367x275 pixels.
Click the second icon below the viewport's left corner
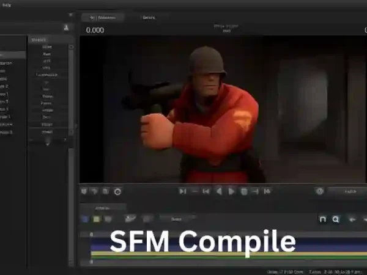[95, 191]
